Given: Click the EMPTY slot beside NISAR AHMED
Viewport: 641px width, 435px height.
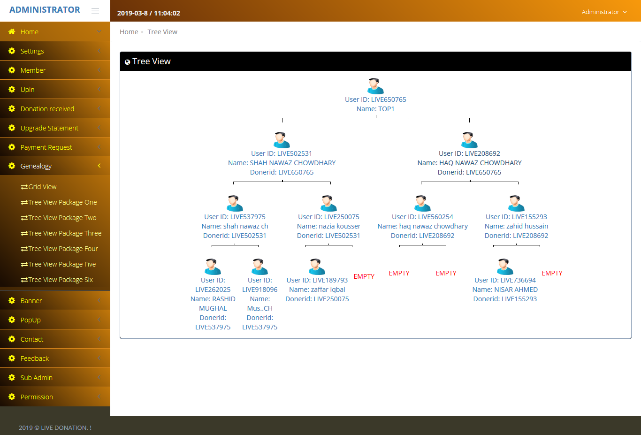Looking at the screenshot, I should [x=552, y=273].
